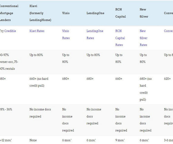Open the Kiavi Rates link
Image resolution: width=173 pixels, height=144 pixels.
tap(37, 31)
